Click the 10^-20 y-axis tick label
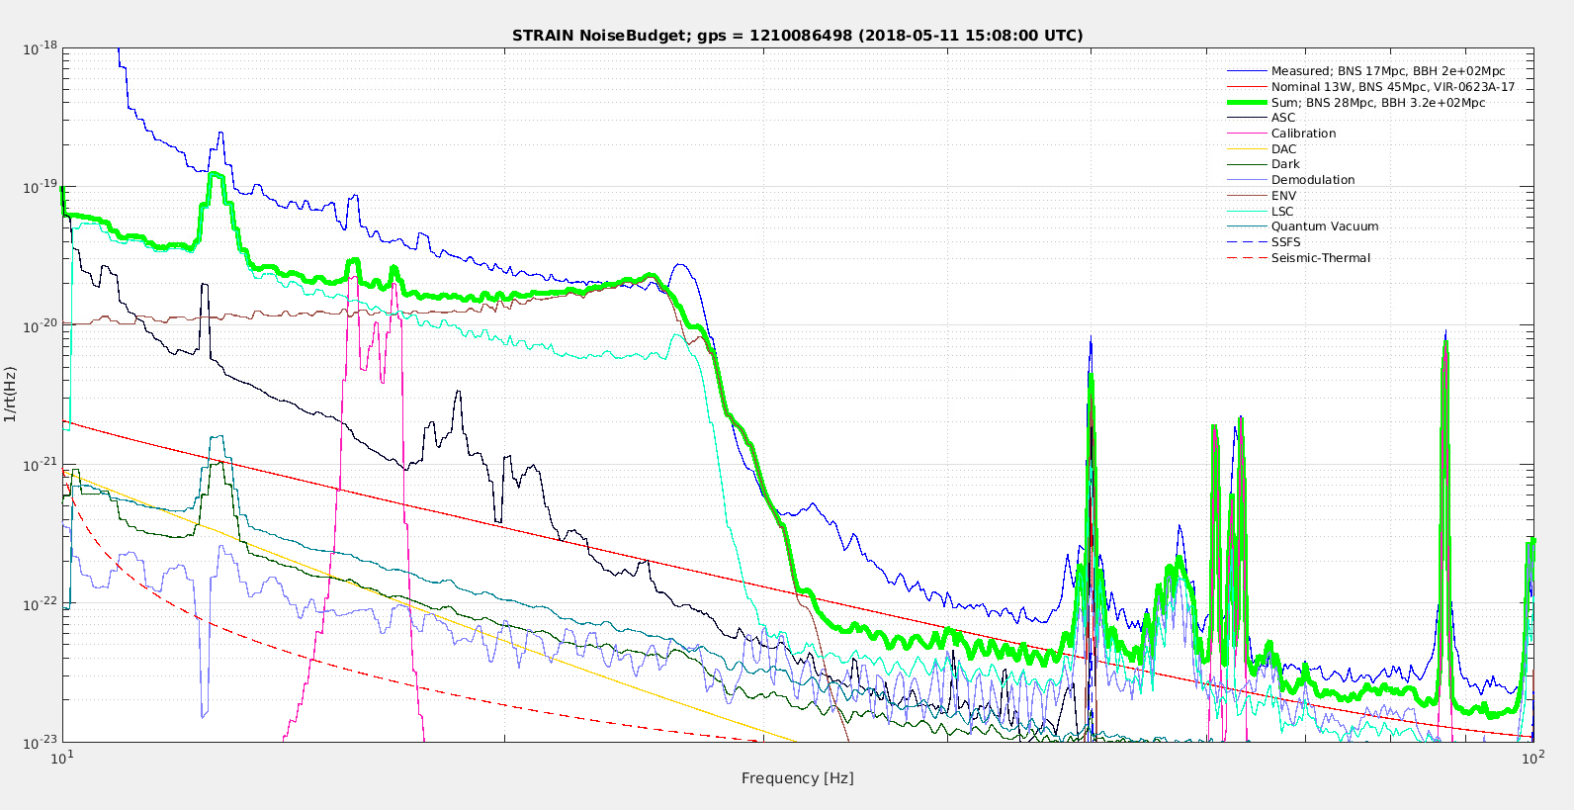This screenshot has width=1574, height=810. 40,326
